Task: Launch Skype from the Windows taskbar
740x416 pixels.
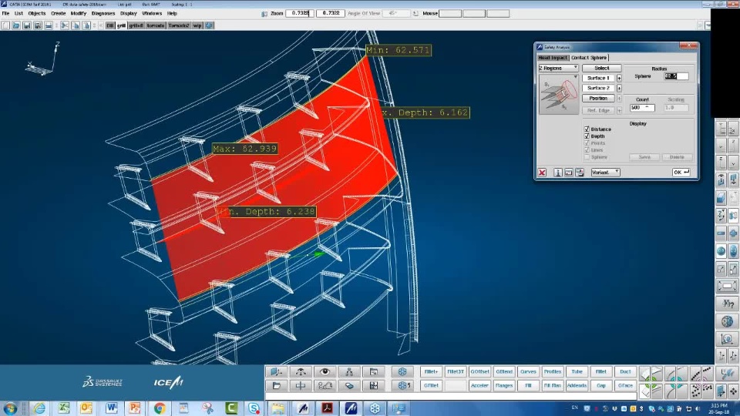Action: pos(254,408)
